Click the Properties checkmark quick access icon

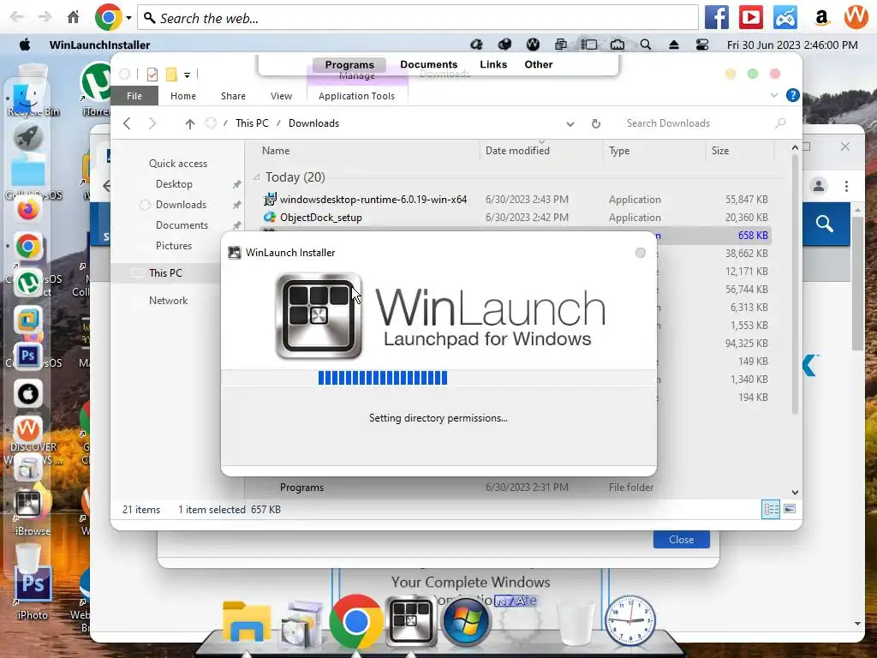[152, 74]
